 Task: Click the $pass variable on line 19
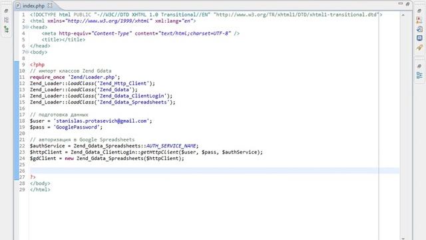pos(37,127)
